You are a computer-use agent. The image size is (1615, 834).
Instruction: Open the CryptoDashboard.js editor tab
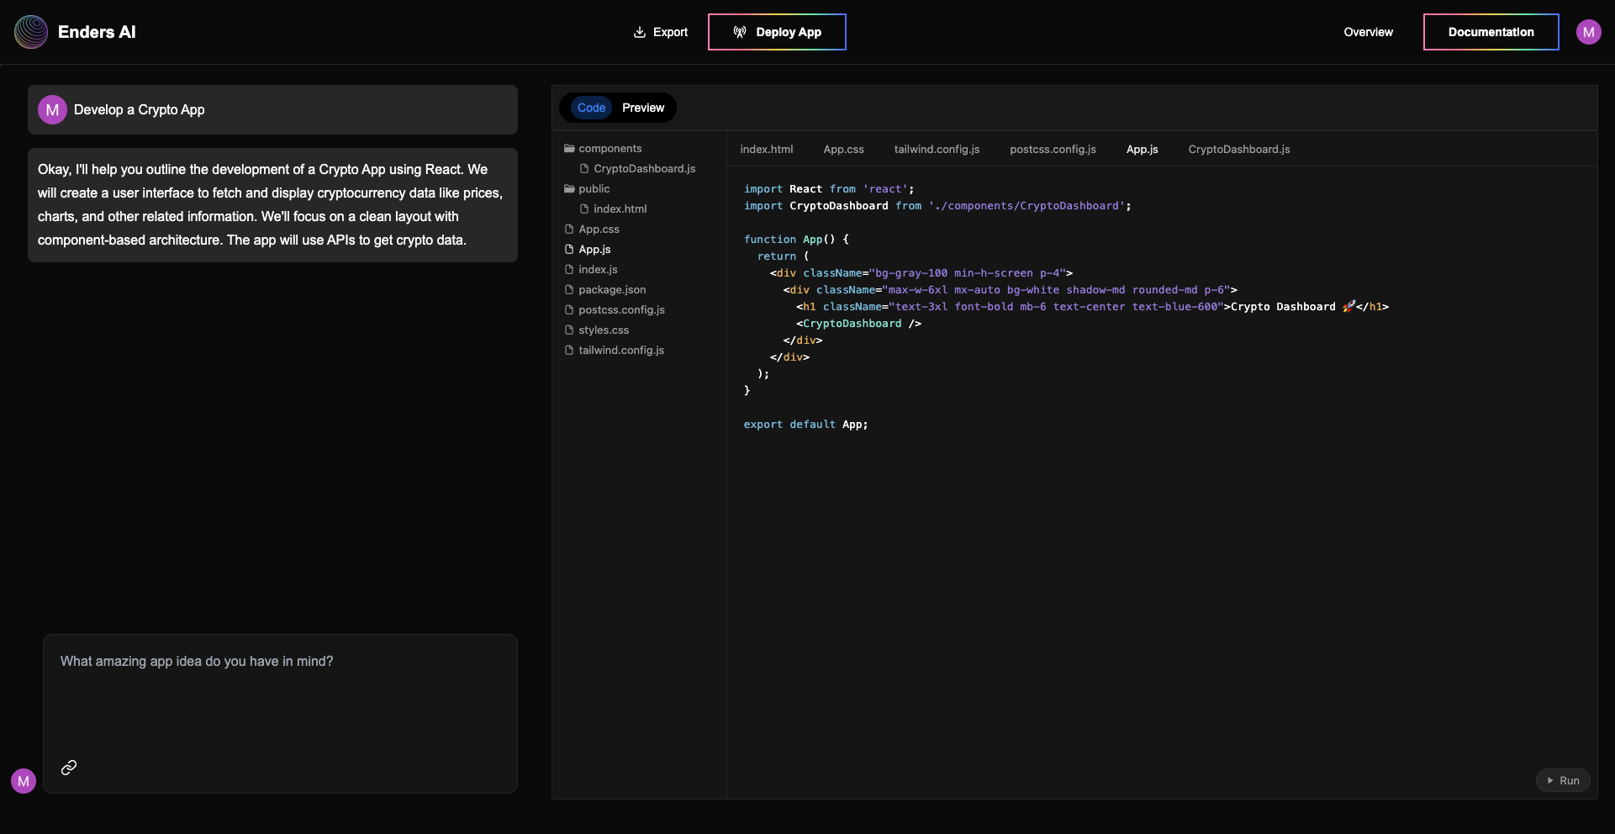[1238, 150]
